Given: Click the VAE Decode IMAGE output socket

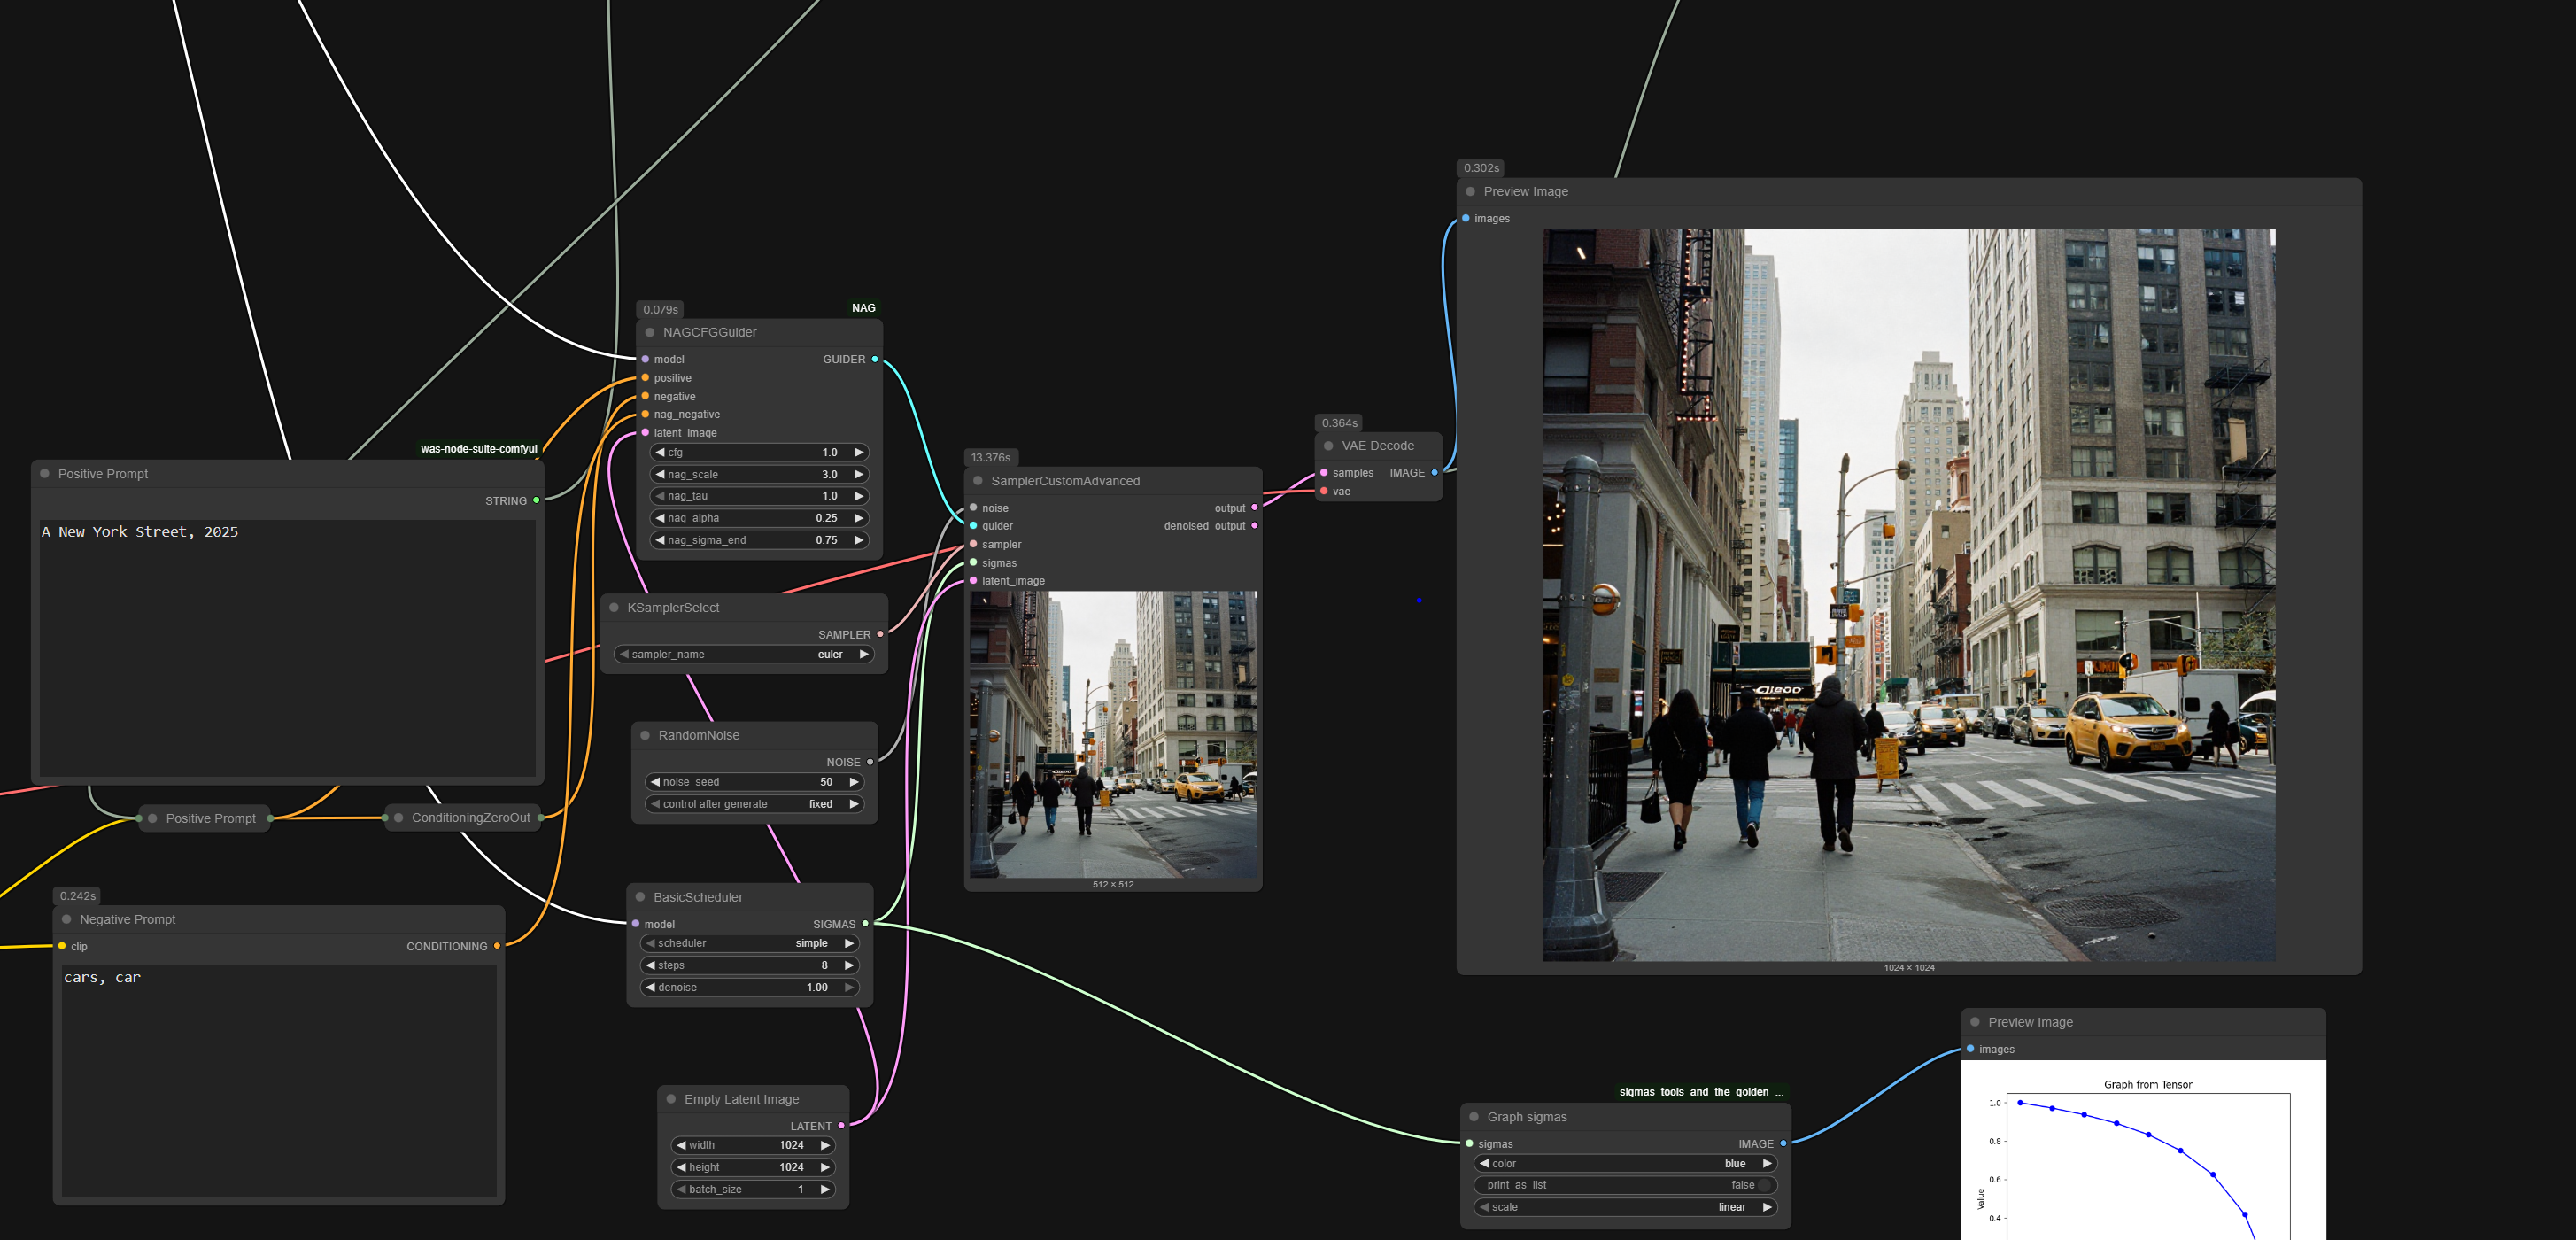Looking at the screenshot, I should pos(1434,473).
